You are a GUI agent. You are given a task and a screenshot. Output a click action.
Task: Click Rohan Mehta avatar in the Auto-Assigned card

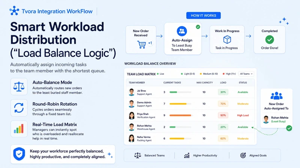click(266, 119)
